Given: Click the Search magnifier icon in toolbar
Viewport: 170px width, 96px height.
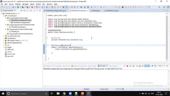Looking at the screenshot, I should tap(159, 7).
